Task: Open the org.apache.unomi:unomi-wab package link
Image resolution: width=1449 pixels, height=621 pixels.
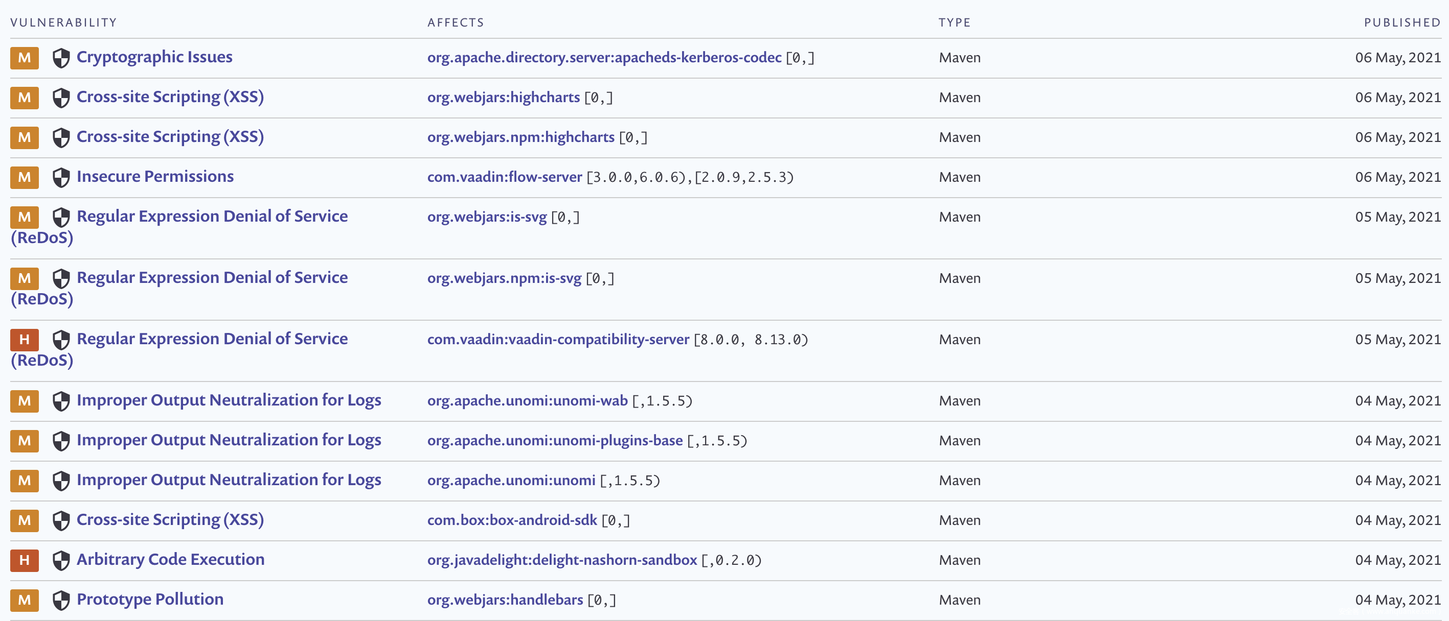Action: coord(527,401)
